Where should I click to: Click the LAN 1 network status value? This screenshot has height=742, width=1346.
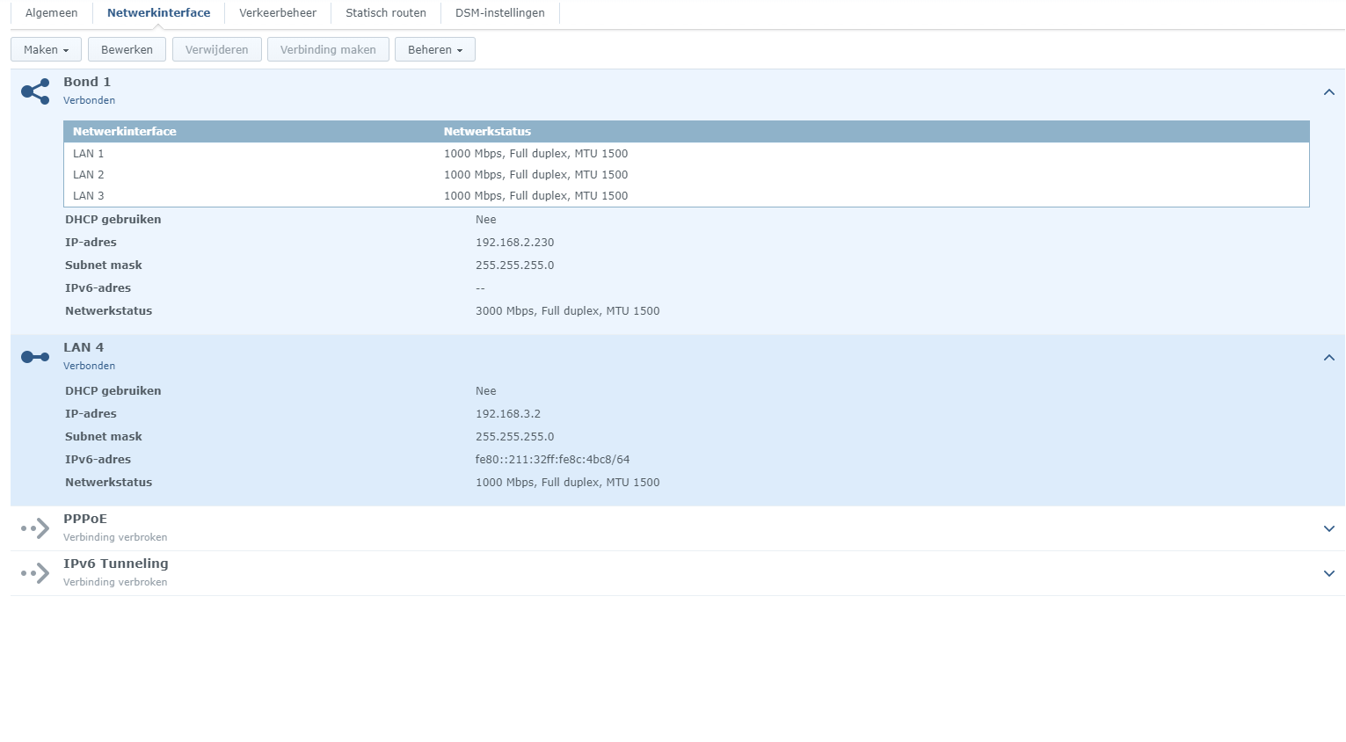536,154
